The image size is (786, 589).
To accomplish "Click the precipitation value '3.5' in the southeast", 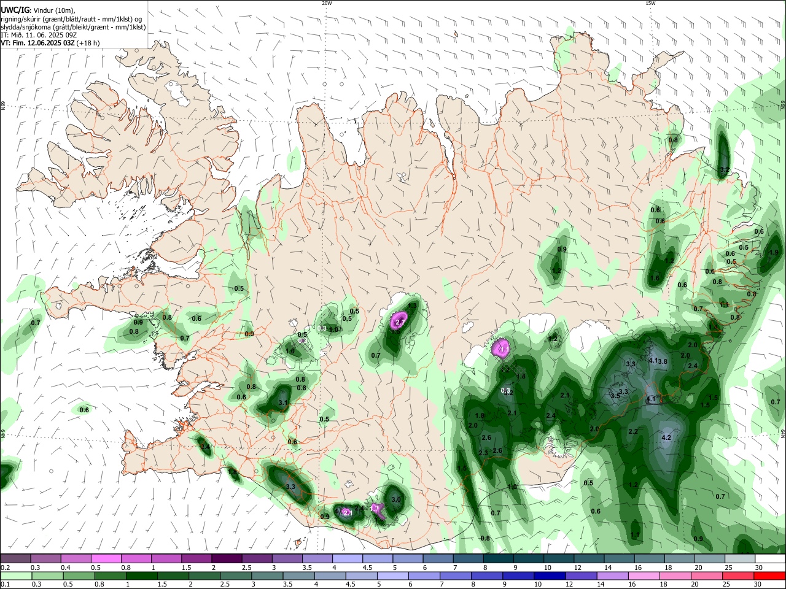I will (615, 396).
